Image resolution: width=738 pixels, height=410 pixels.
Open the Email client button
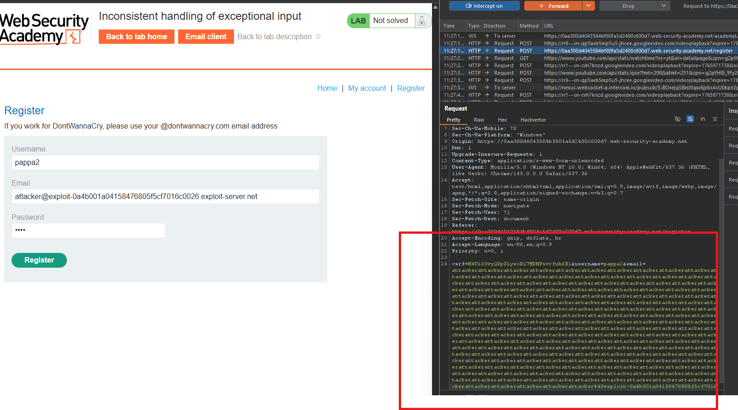point(206,36)
